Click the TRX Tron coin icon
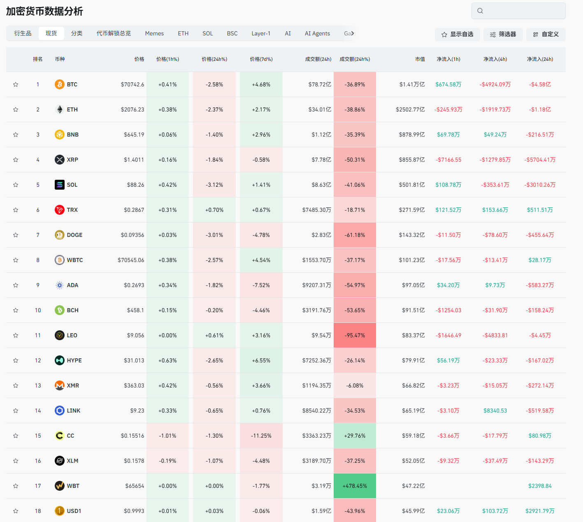This screenshot has height=522, width=583. coord(60,210)
